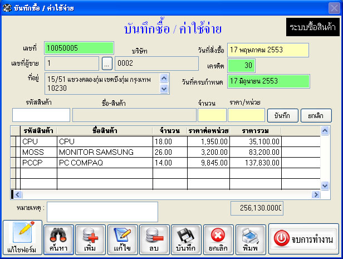Click the PC COMPAQ name cell
This screenshot has width=343, height=259.
point(105,163)
